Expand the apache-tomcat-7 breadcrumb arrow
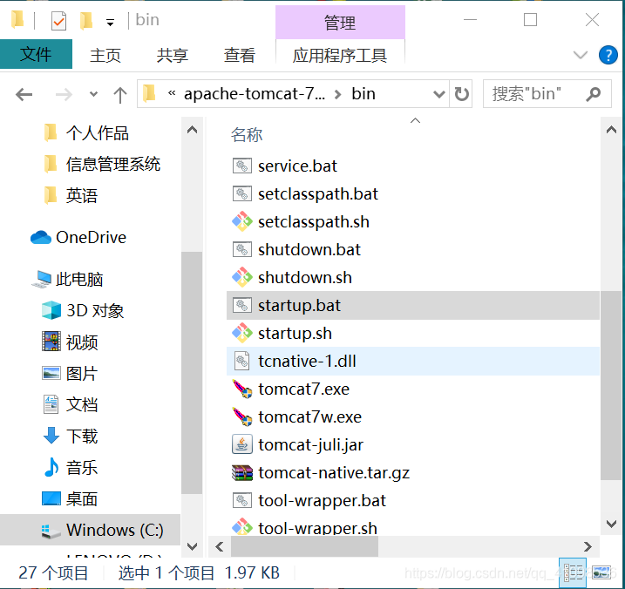 (338, 94)
